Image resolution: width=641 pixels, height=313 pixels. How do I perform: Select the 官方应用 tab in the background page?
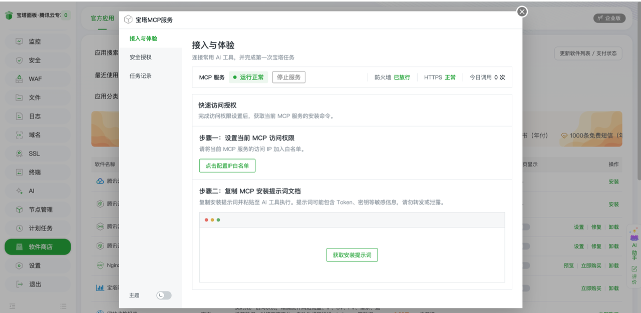pos(102,18)
